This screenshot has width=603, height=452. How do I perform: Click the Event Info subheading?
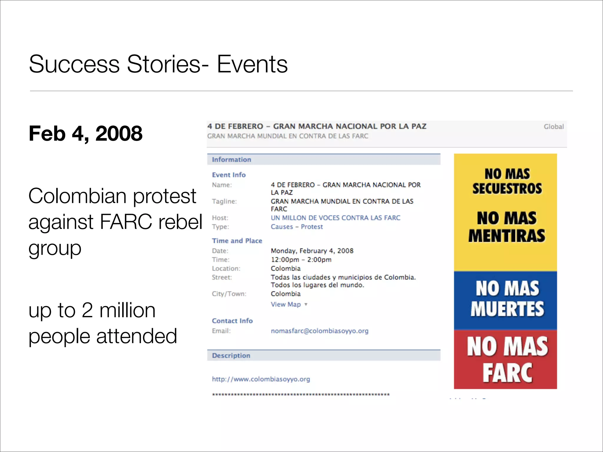pyautogui.click(x=229, y=175)
